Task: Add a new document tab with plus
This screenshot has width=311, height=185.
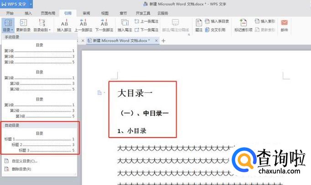Action: 163,41
